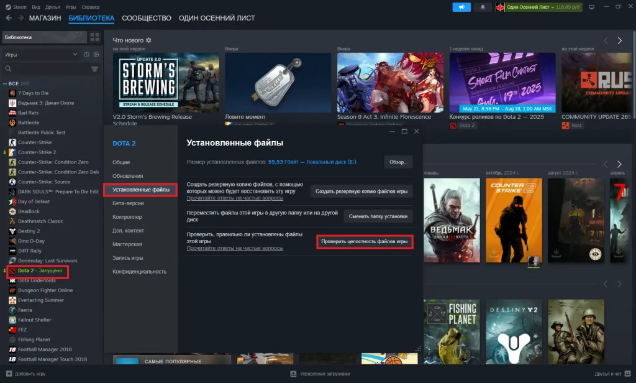The width and height of the screenshot is (636, 383).
Task: Open the FAQ link under file verification
Action: tap(235, 248)
